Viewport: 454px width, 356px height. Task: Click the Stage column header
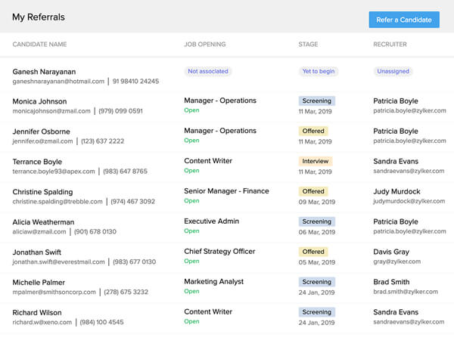(x=308, y=45)
